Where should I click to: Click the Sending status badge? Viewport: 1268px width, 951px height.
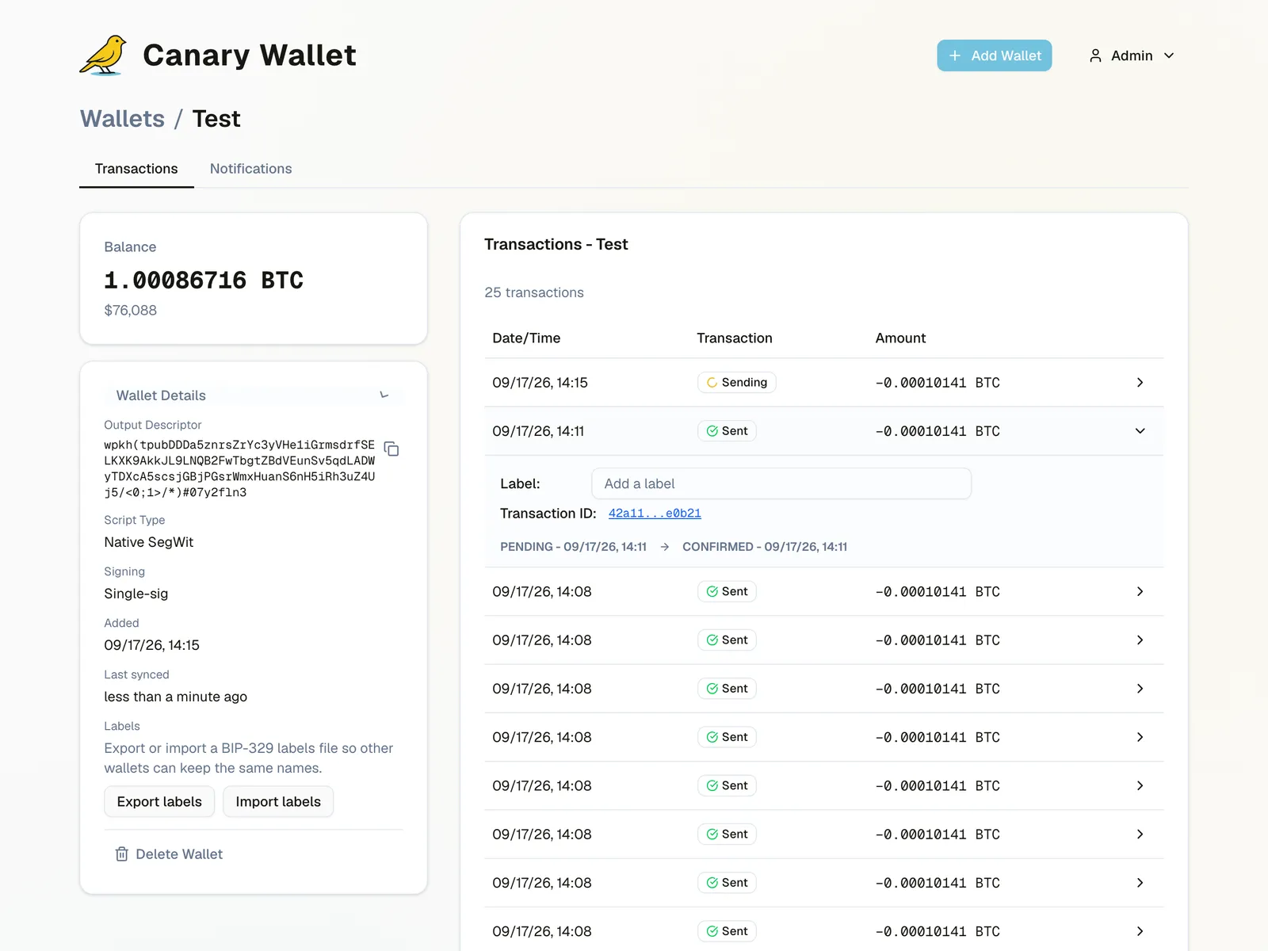point(736,382)
